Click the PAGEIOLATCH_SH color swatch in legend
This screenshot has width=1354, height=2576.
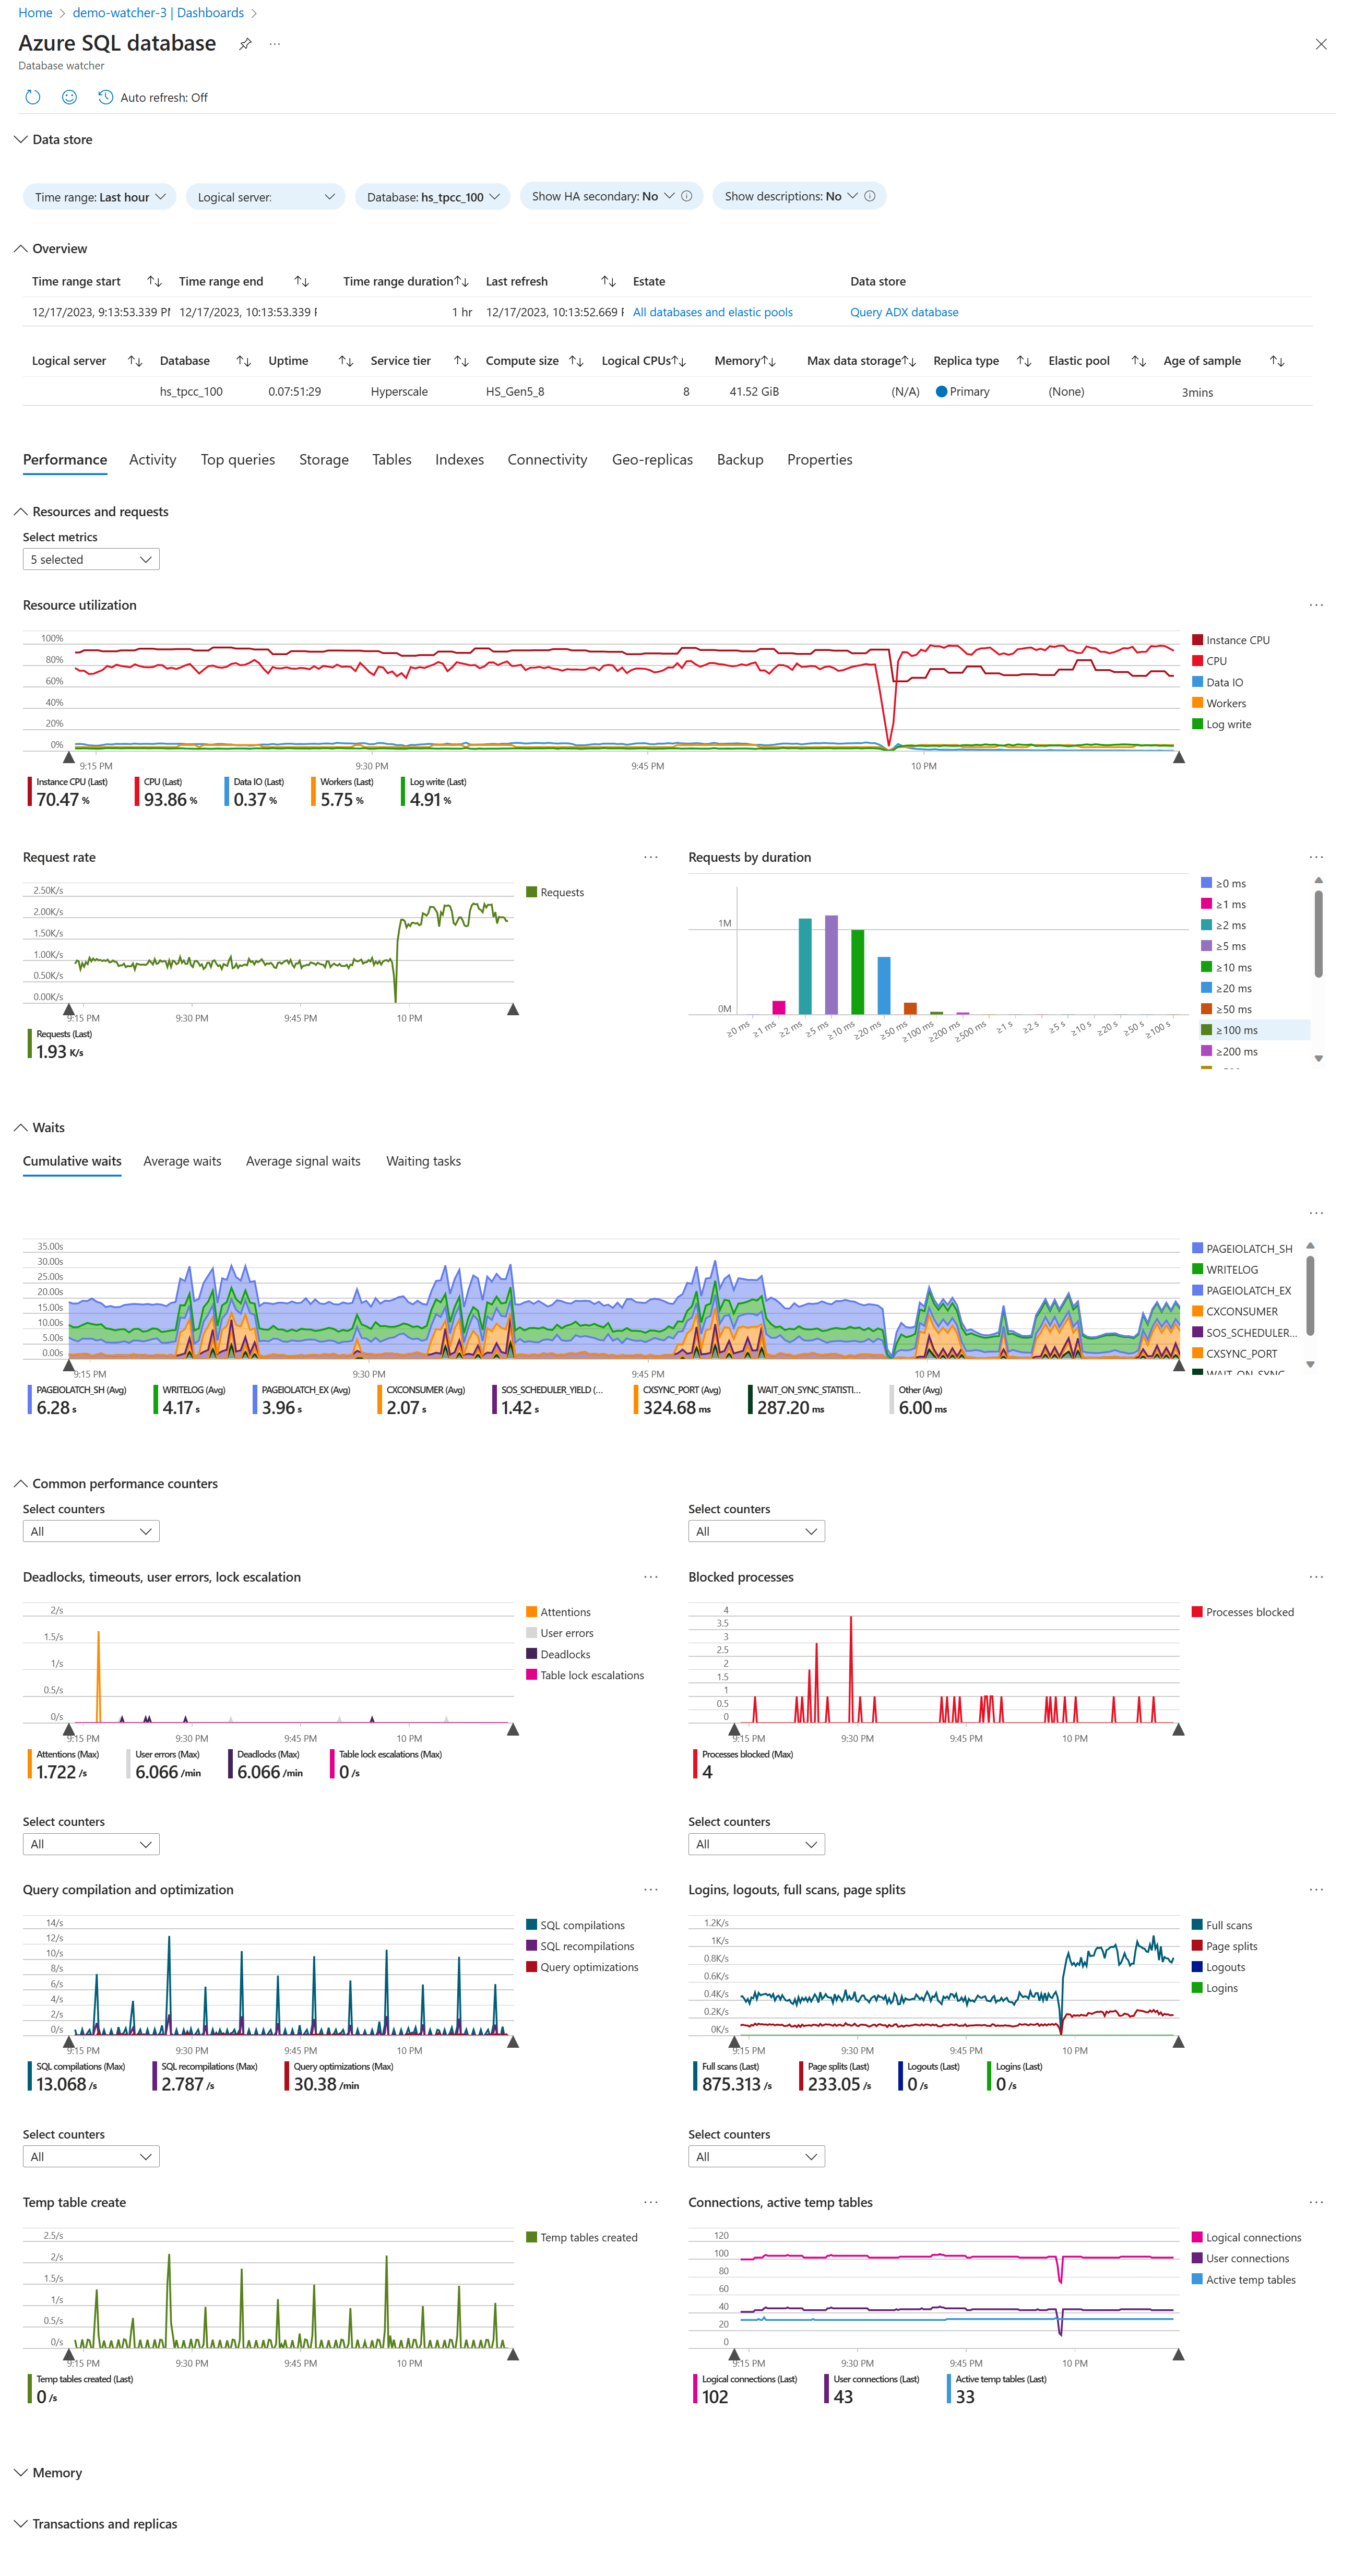coord(1197,1248)
